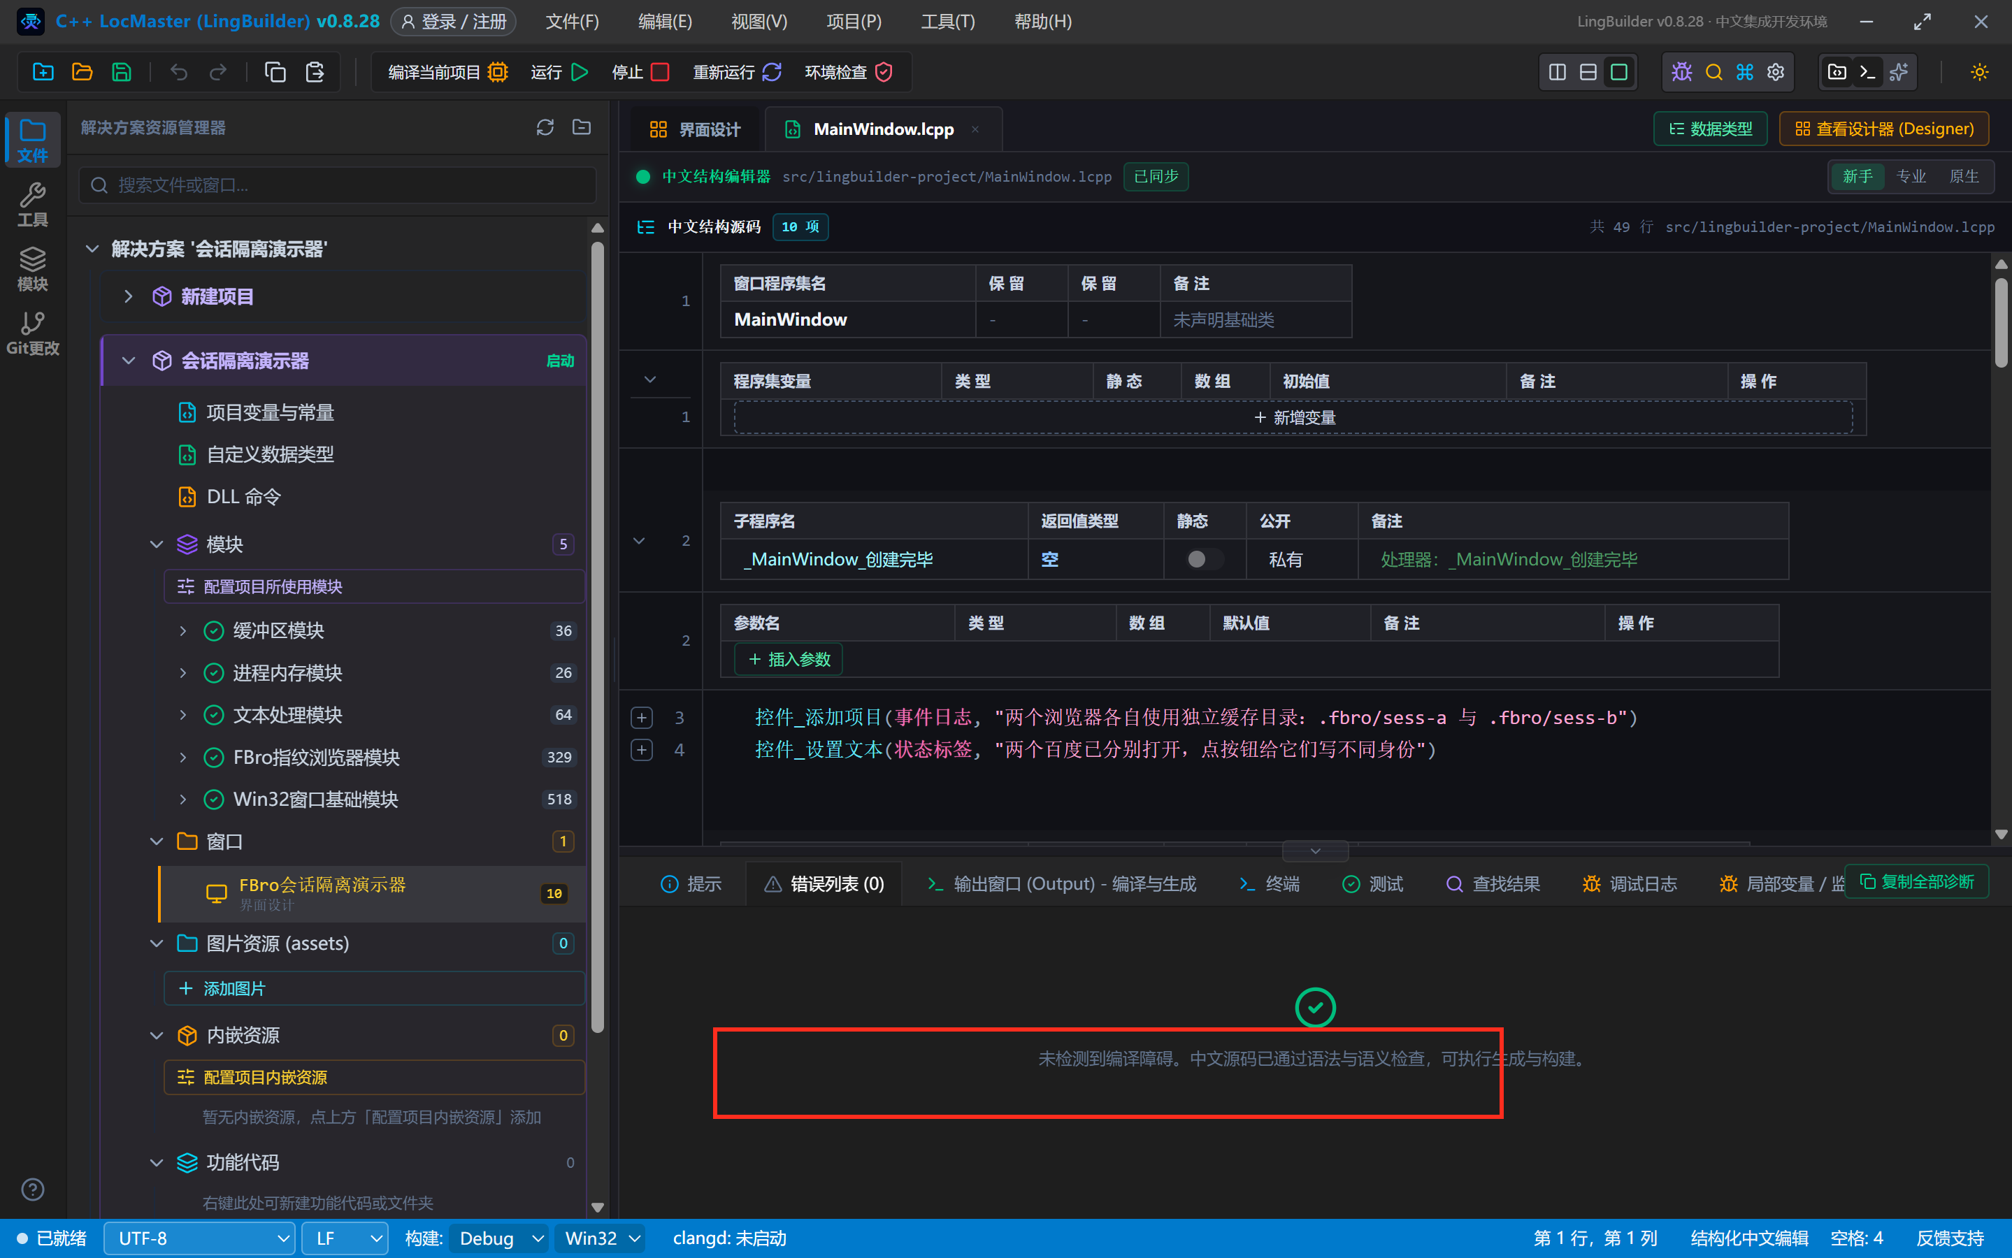Switch editor mode to 专业
Viewport: 2012px width, 1258px height.
pyautogui.click(x=1911, y=176)
